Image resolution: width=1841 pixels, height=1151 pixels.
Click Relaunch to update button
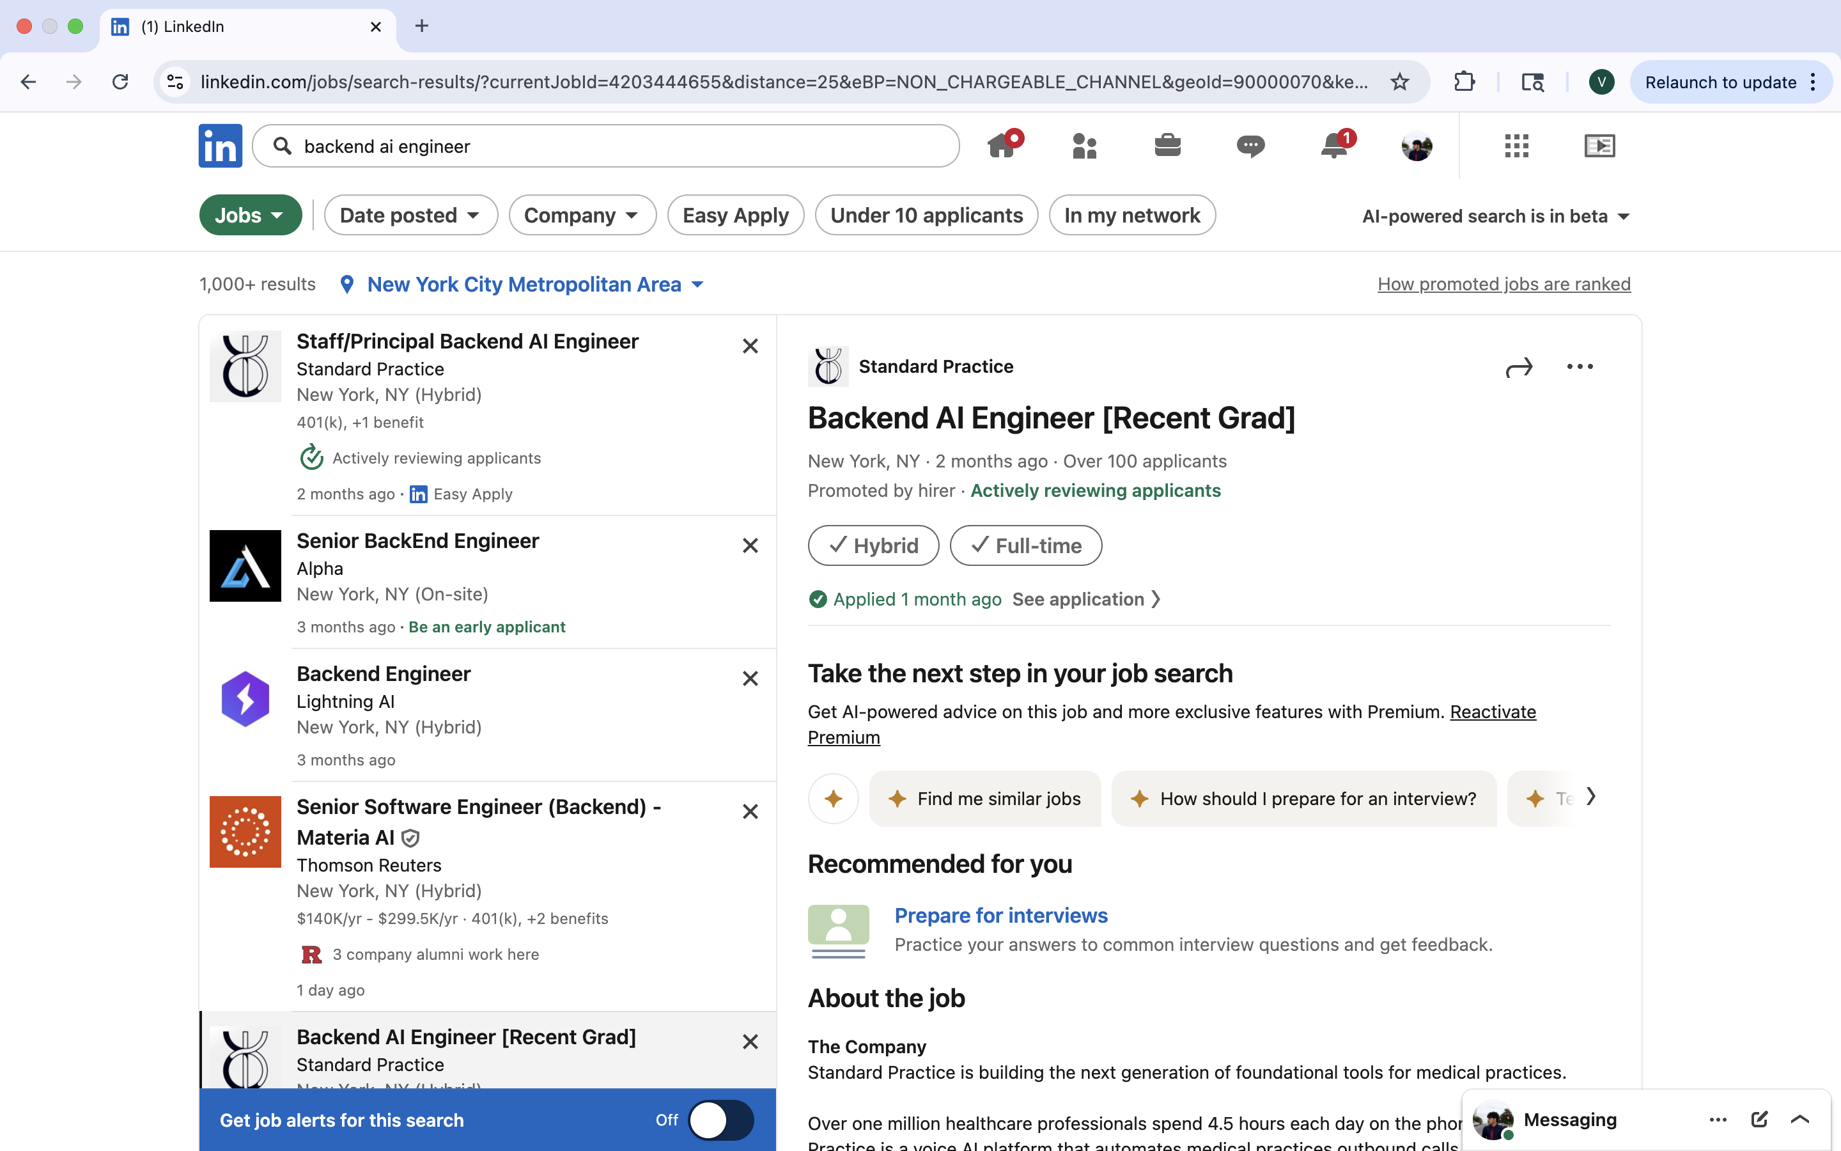[x=1721, y=82]
